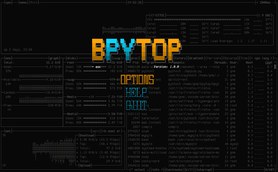The height and width of the screenshot is (172, 278).
Task: Click the User: column header
Action: point(234,63)
